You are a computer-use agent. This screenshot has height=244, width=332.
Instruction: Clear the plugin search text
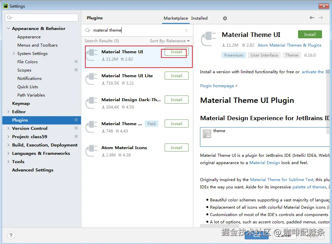(186, 30)
